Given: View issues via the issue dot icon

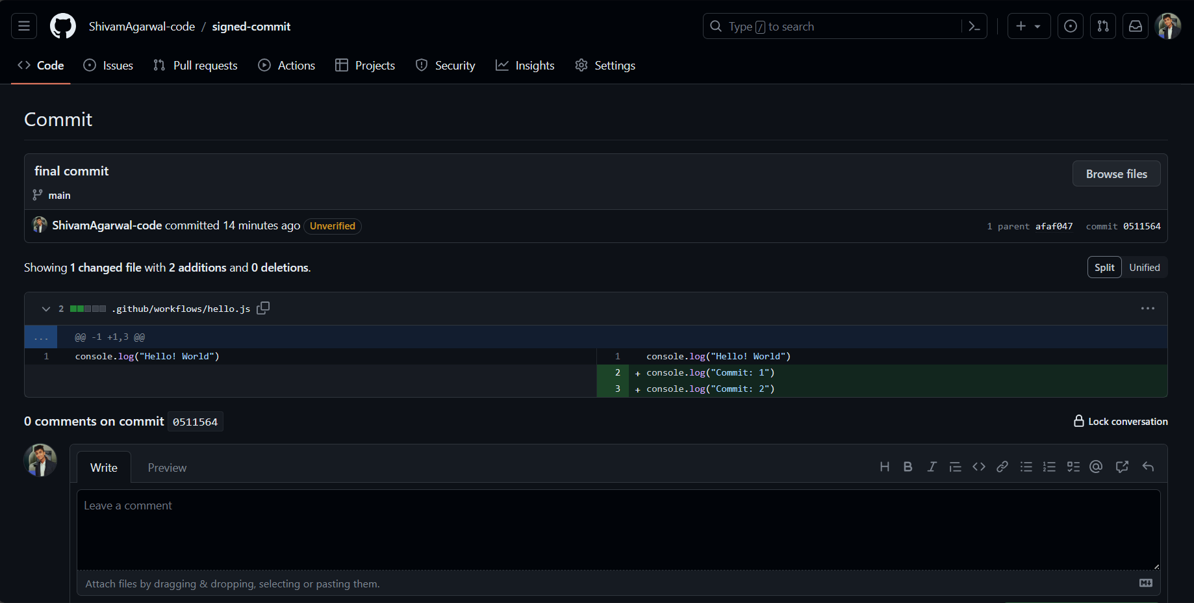Looking at the screenshot, I should click(1071, 26).
